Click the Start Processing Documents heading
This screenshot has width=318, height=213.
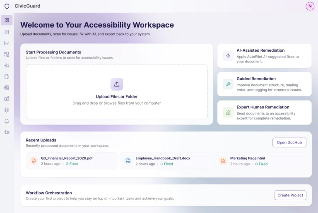(x=53, y=52)
